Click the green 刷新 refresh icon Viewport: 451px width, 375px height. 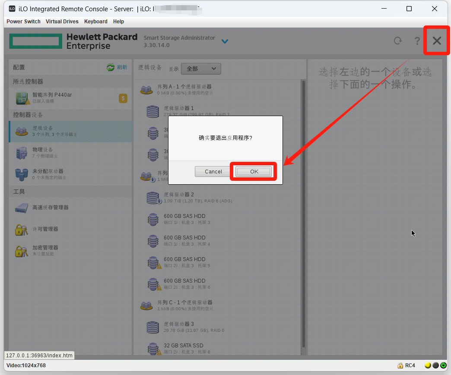click(x=111, y=67)
